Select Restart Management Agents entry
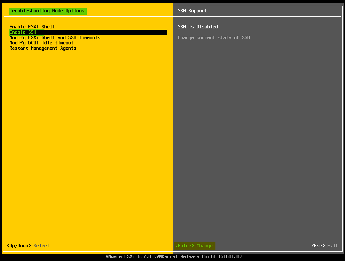 [x=43, y=48]
